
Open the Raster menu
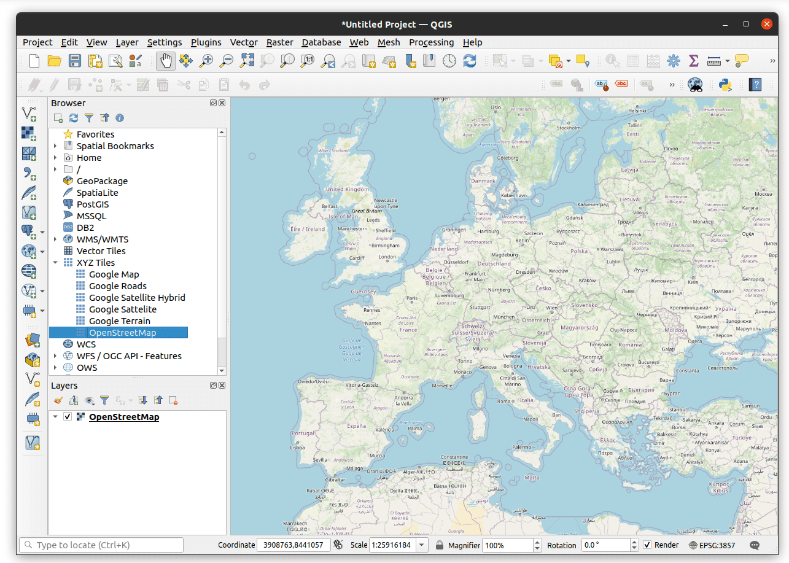279,42
